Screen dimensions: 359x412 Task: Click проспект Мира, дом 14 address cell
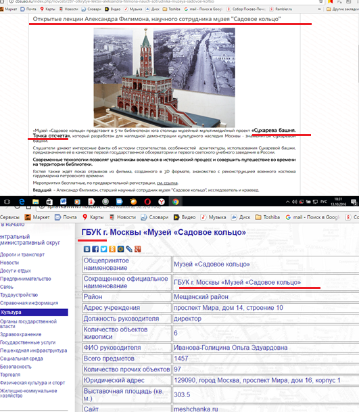(x=266, y=308)
